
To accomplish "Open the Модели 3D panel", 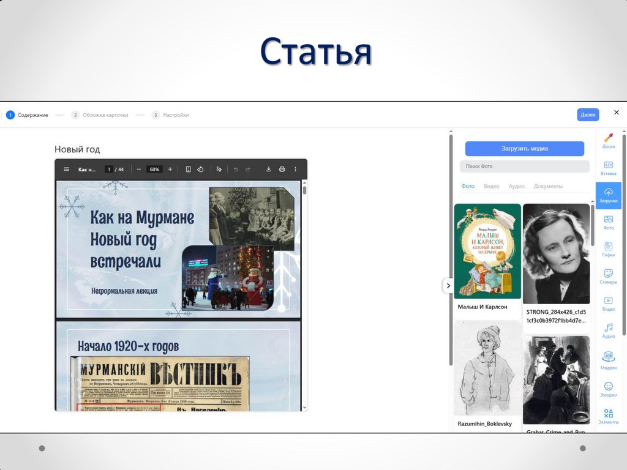I will [x=608, y=360].
